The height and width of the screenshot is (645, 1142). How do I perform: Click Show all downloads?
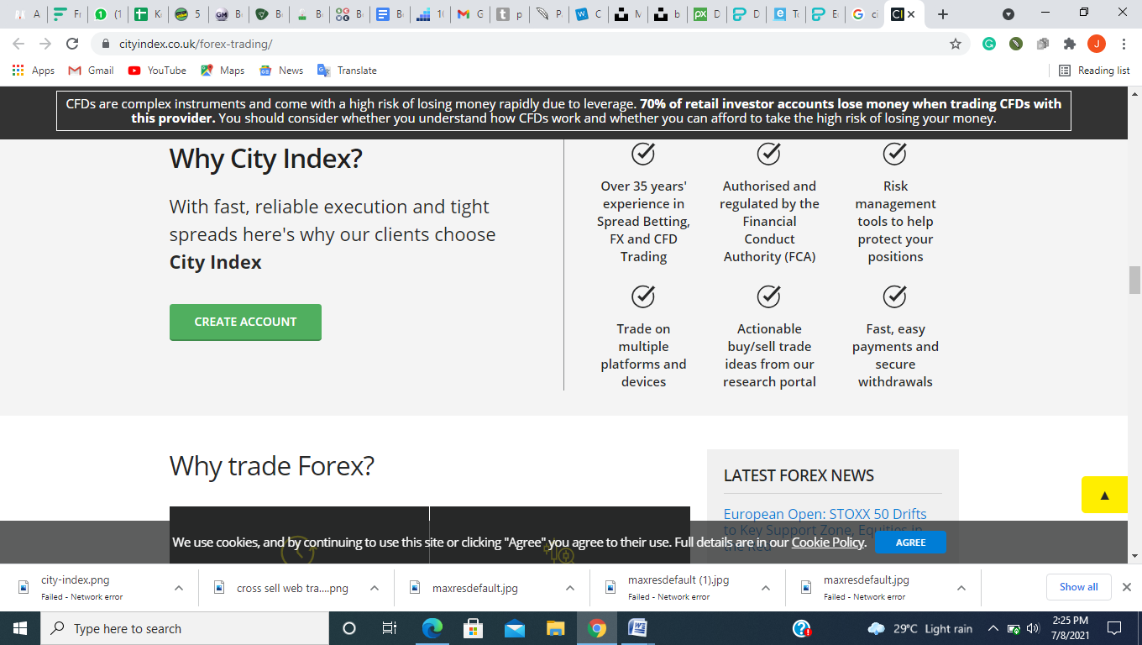pos(1078,587)
